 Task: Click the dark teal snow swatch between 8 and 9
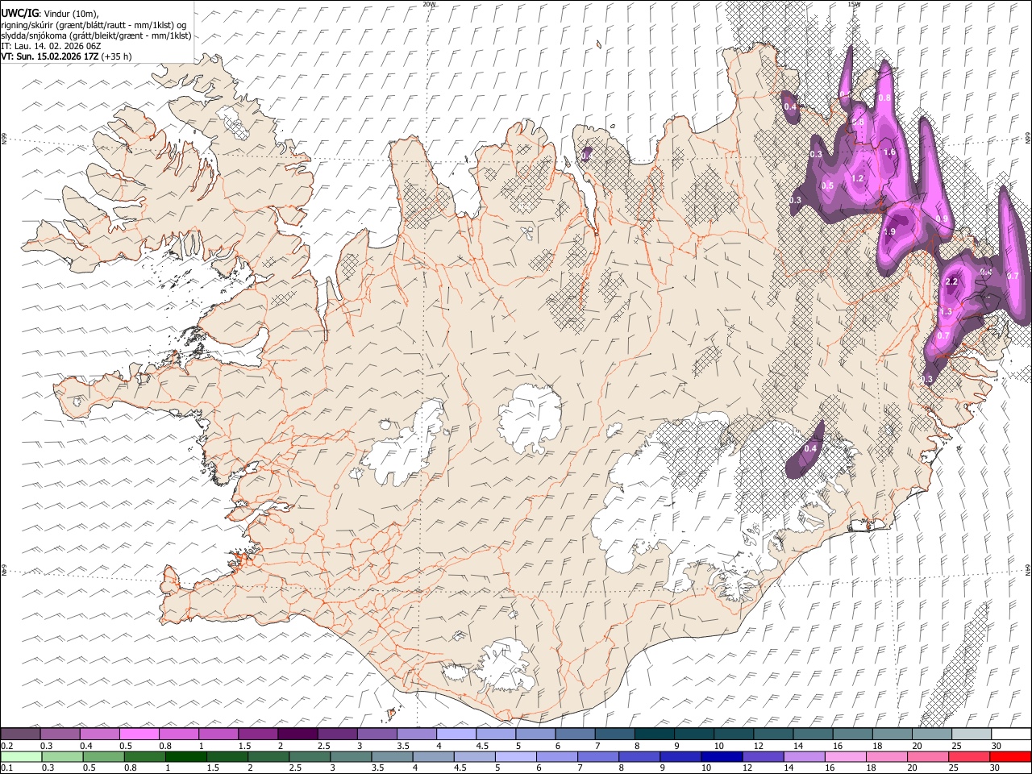click(654, 734)
